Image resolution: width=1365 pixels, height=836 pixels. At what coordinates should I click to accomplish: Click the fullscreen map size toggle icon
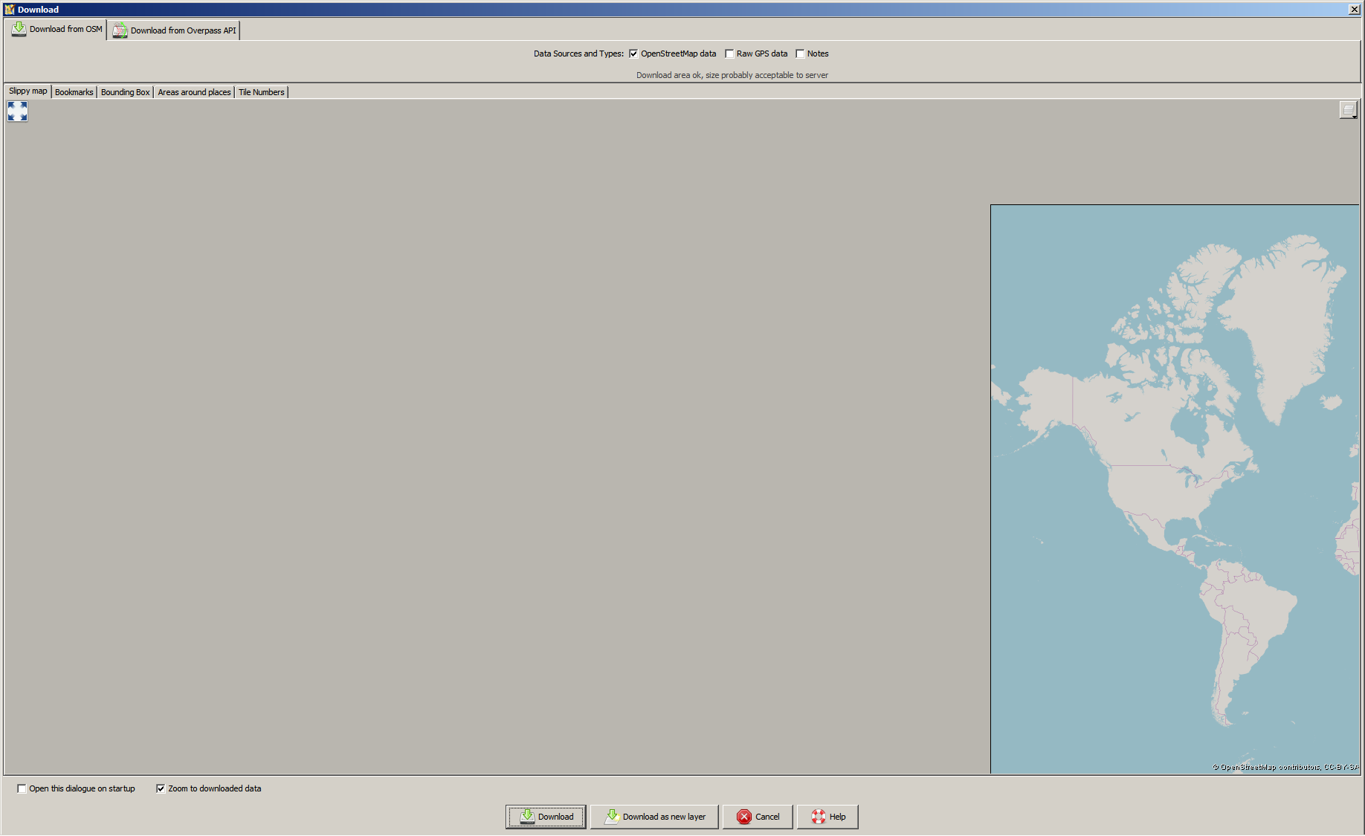pyautogui.click(x=17, y=111)
